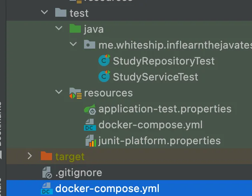Viewport: 252px width, 196px height.
Task: Click the orange target folder icon
Action: coord(47,156)
